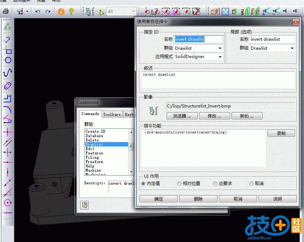
Task: Click the 修改 ... modify button
Action: tap(215, 116)
